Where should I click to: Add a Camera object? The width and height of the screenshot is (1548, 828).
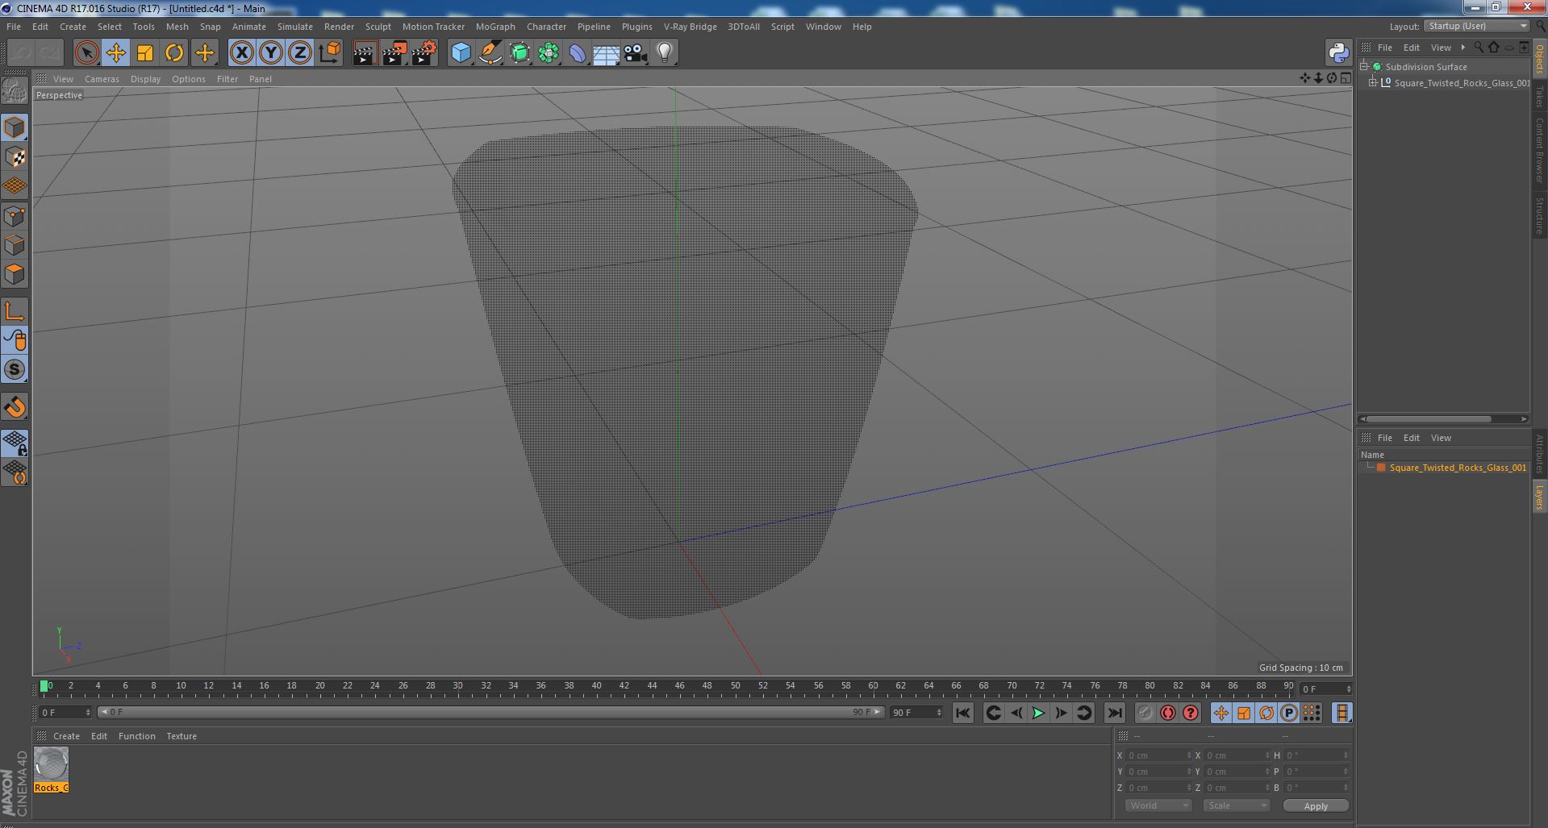(635, 53)
